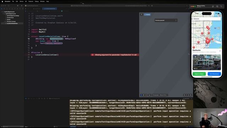This screenshot has width=227, height=128.
Task: Select Assets in the project navigator
Action: (x=9, y=20)
